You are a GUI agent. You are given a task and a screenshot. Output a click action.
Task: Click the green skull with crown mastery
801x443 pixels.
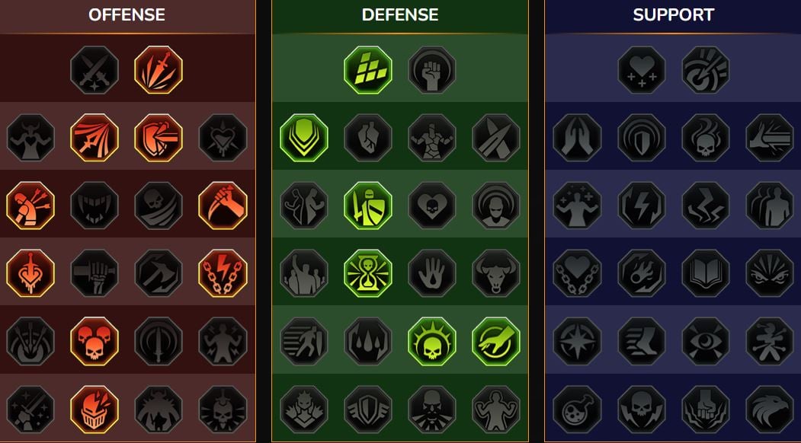click(432, 341)
